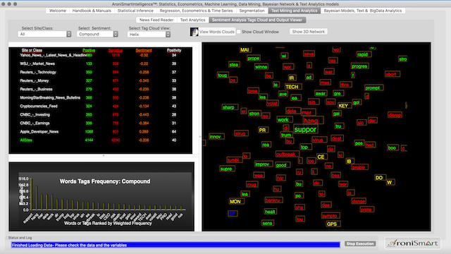Open the Segmentation tab

pos(252,11)
